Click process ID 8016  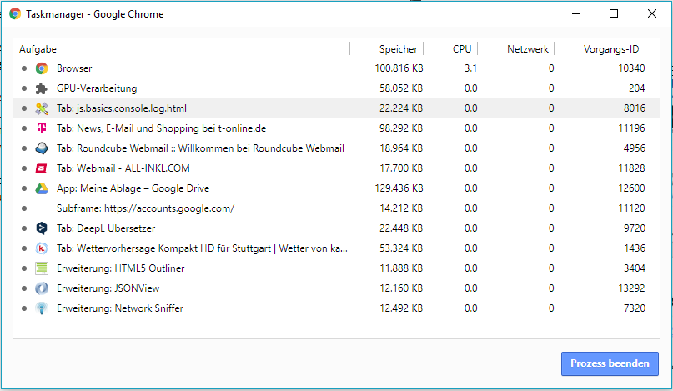[635, 108]
